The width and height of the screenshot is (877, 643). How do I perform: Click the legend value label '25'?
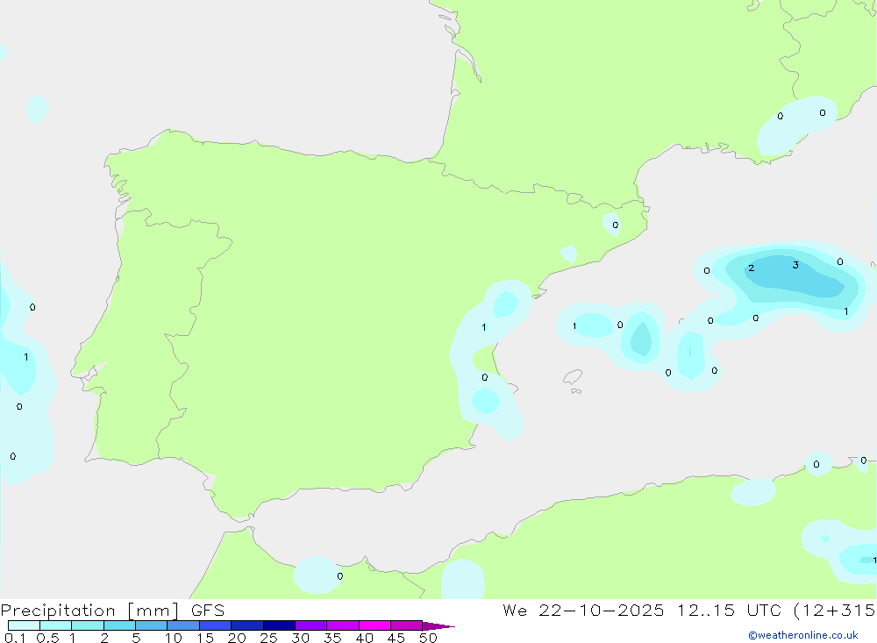click(x=268, y=638)
